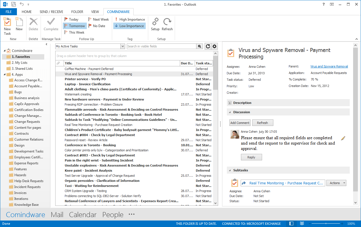Click the edit comment pencil icon
Screen dimensions: 361x227
[x=343, y=138]
